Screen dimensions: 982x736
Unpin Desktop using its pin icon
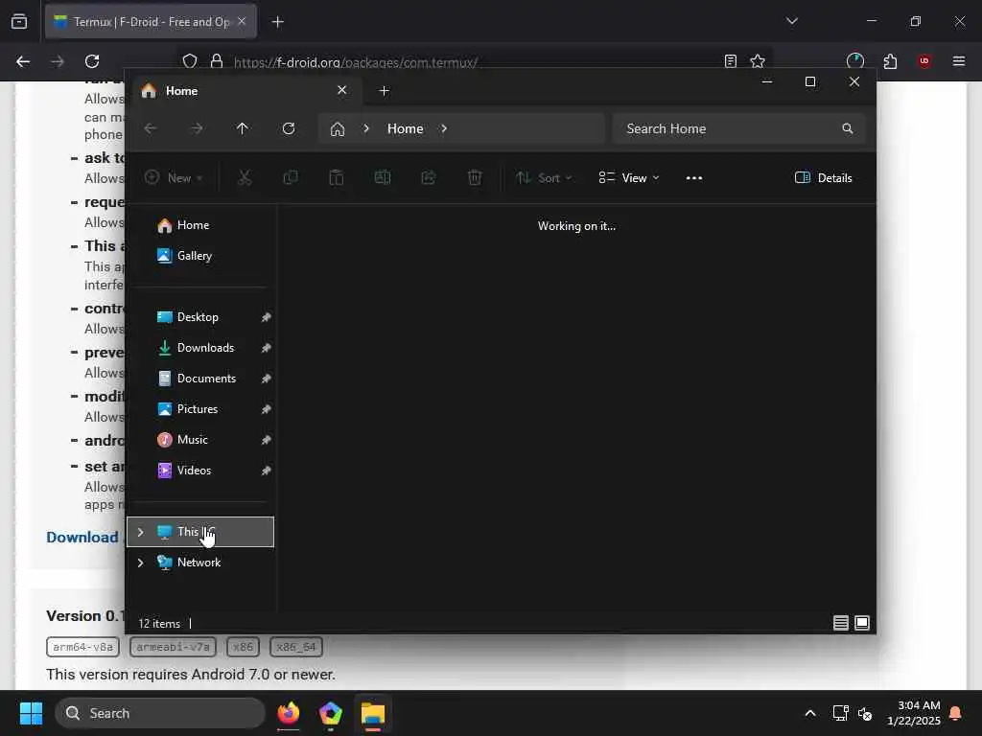coord(267,317)
